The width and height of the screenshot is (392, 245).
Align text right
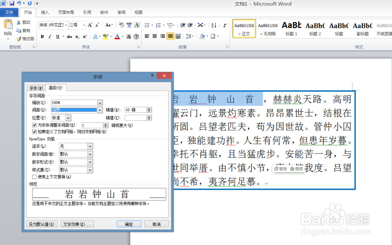[163, 37]
